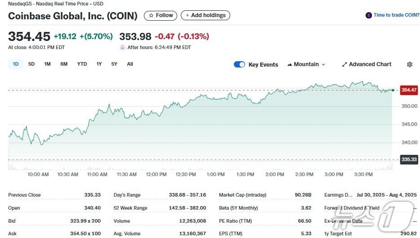Switch chart to 1Y range
The image size is (420, 238).
point(99,64)
